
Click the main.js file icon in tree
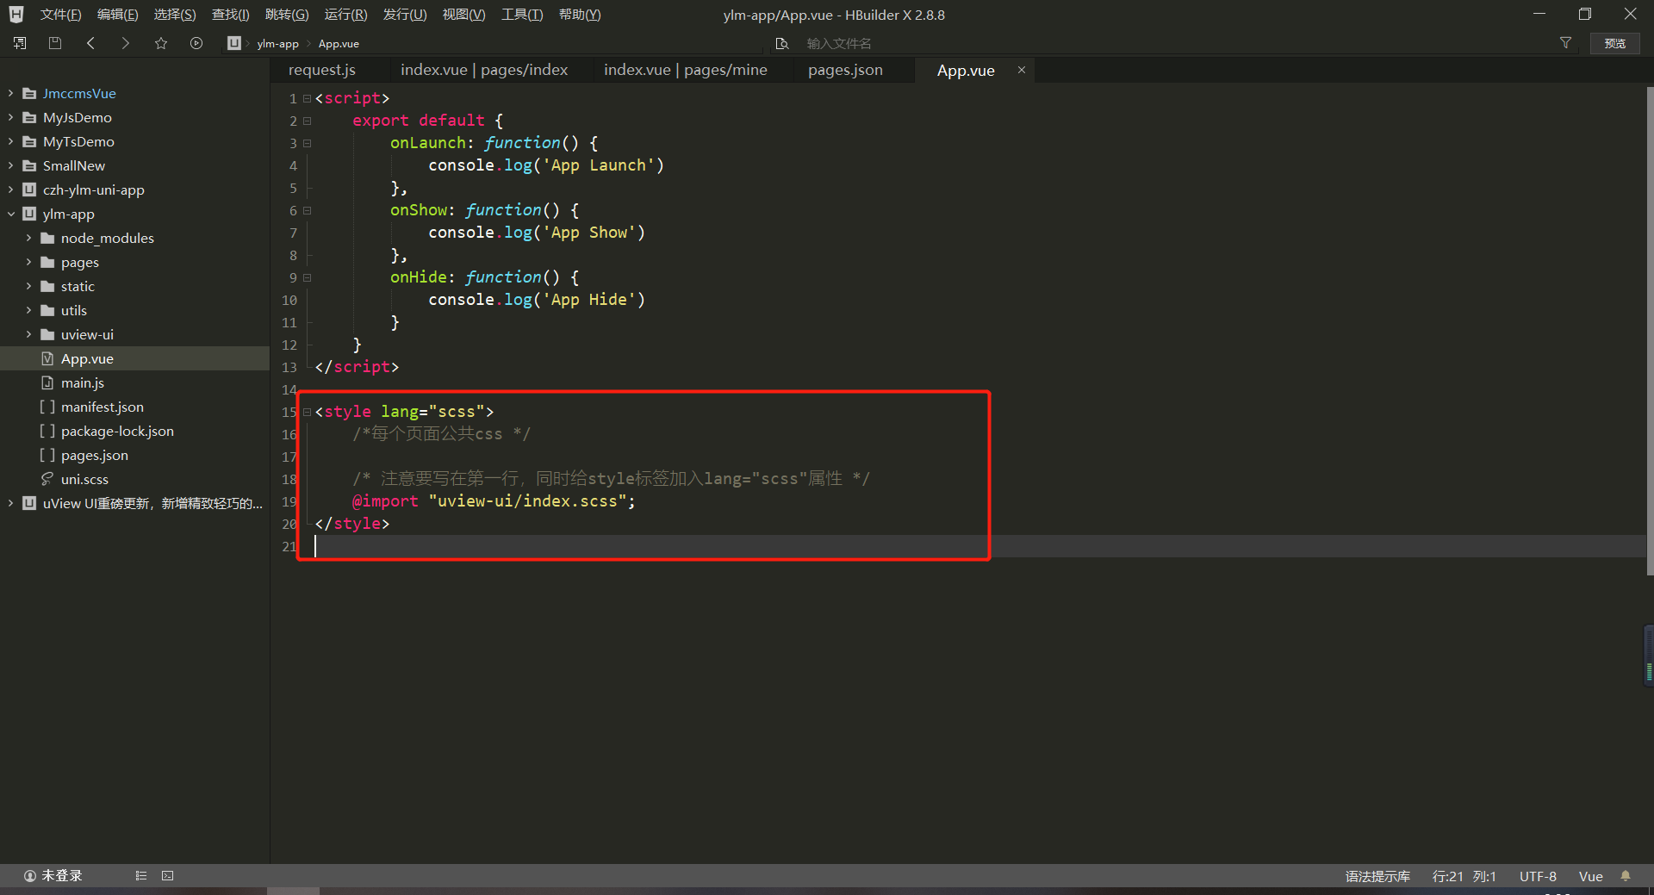(47, 382)
